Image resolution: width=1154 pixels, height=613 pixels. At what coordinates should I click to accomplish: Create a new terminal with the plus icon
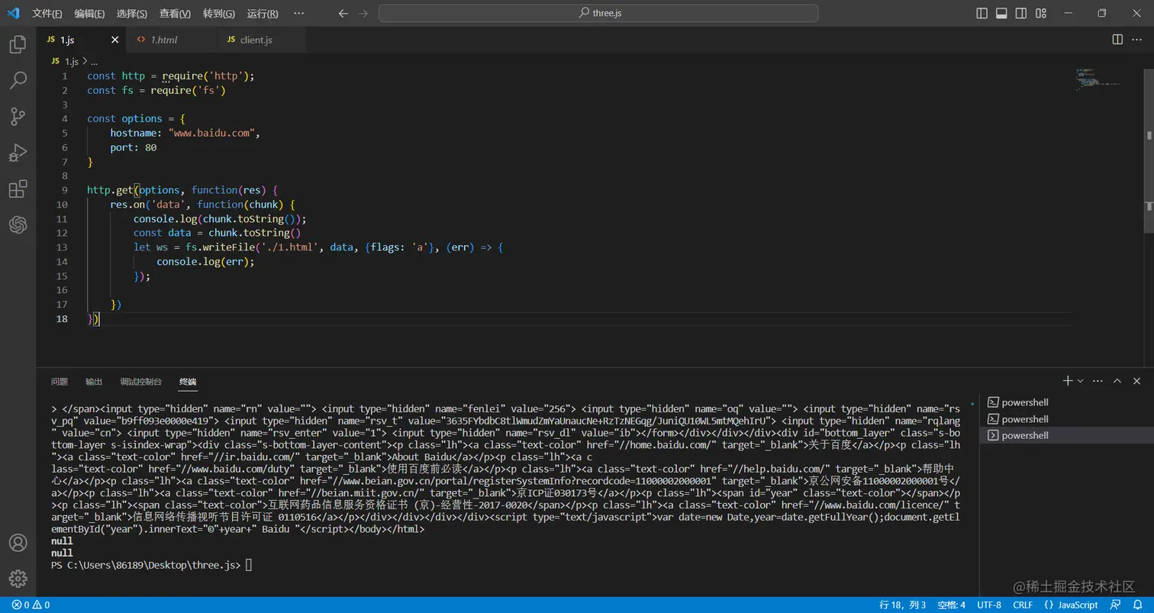pos(1068,381)
